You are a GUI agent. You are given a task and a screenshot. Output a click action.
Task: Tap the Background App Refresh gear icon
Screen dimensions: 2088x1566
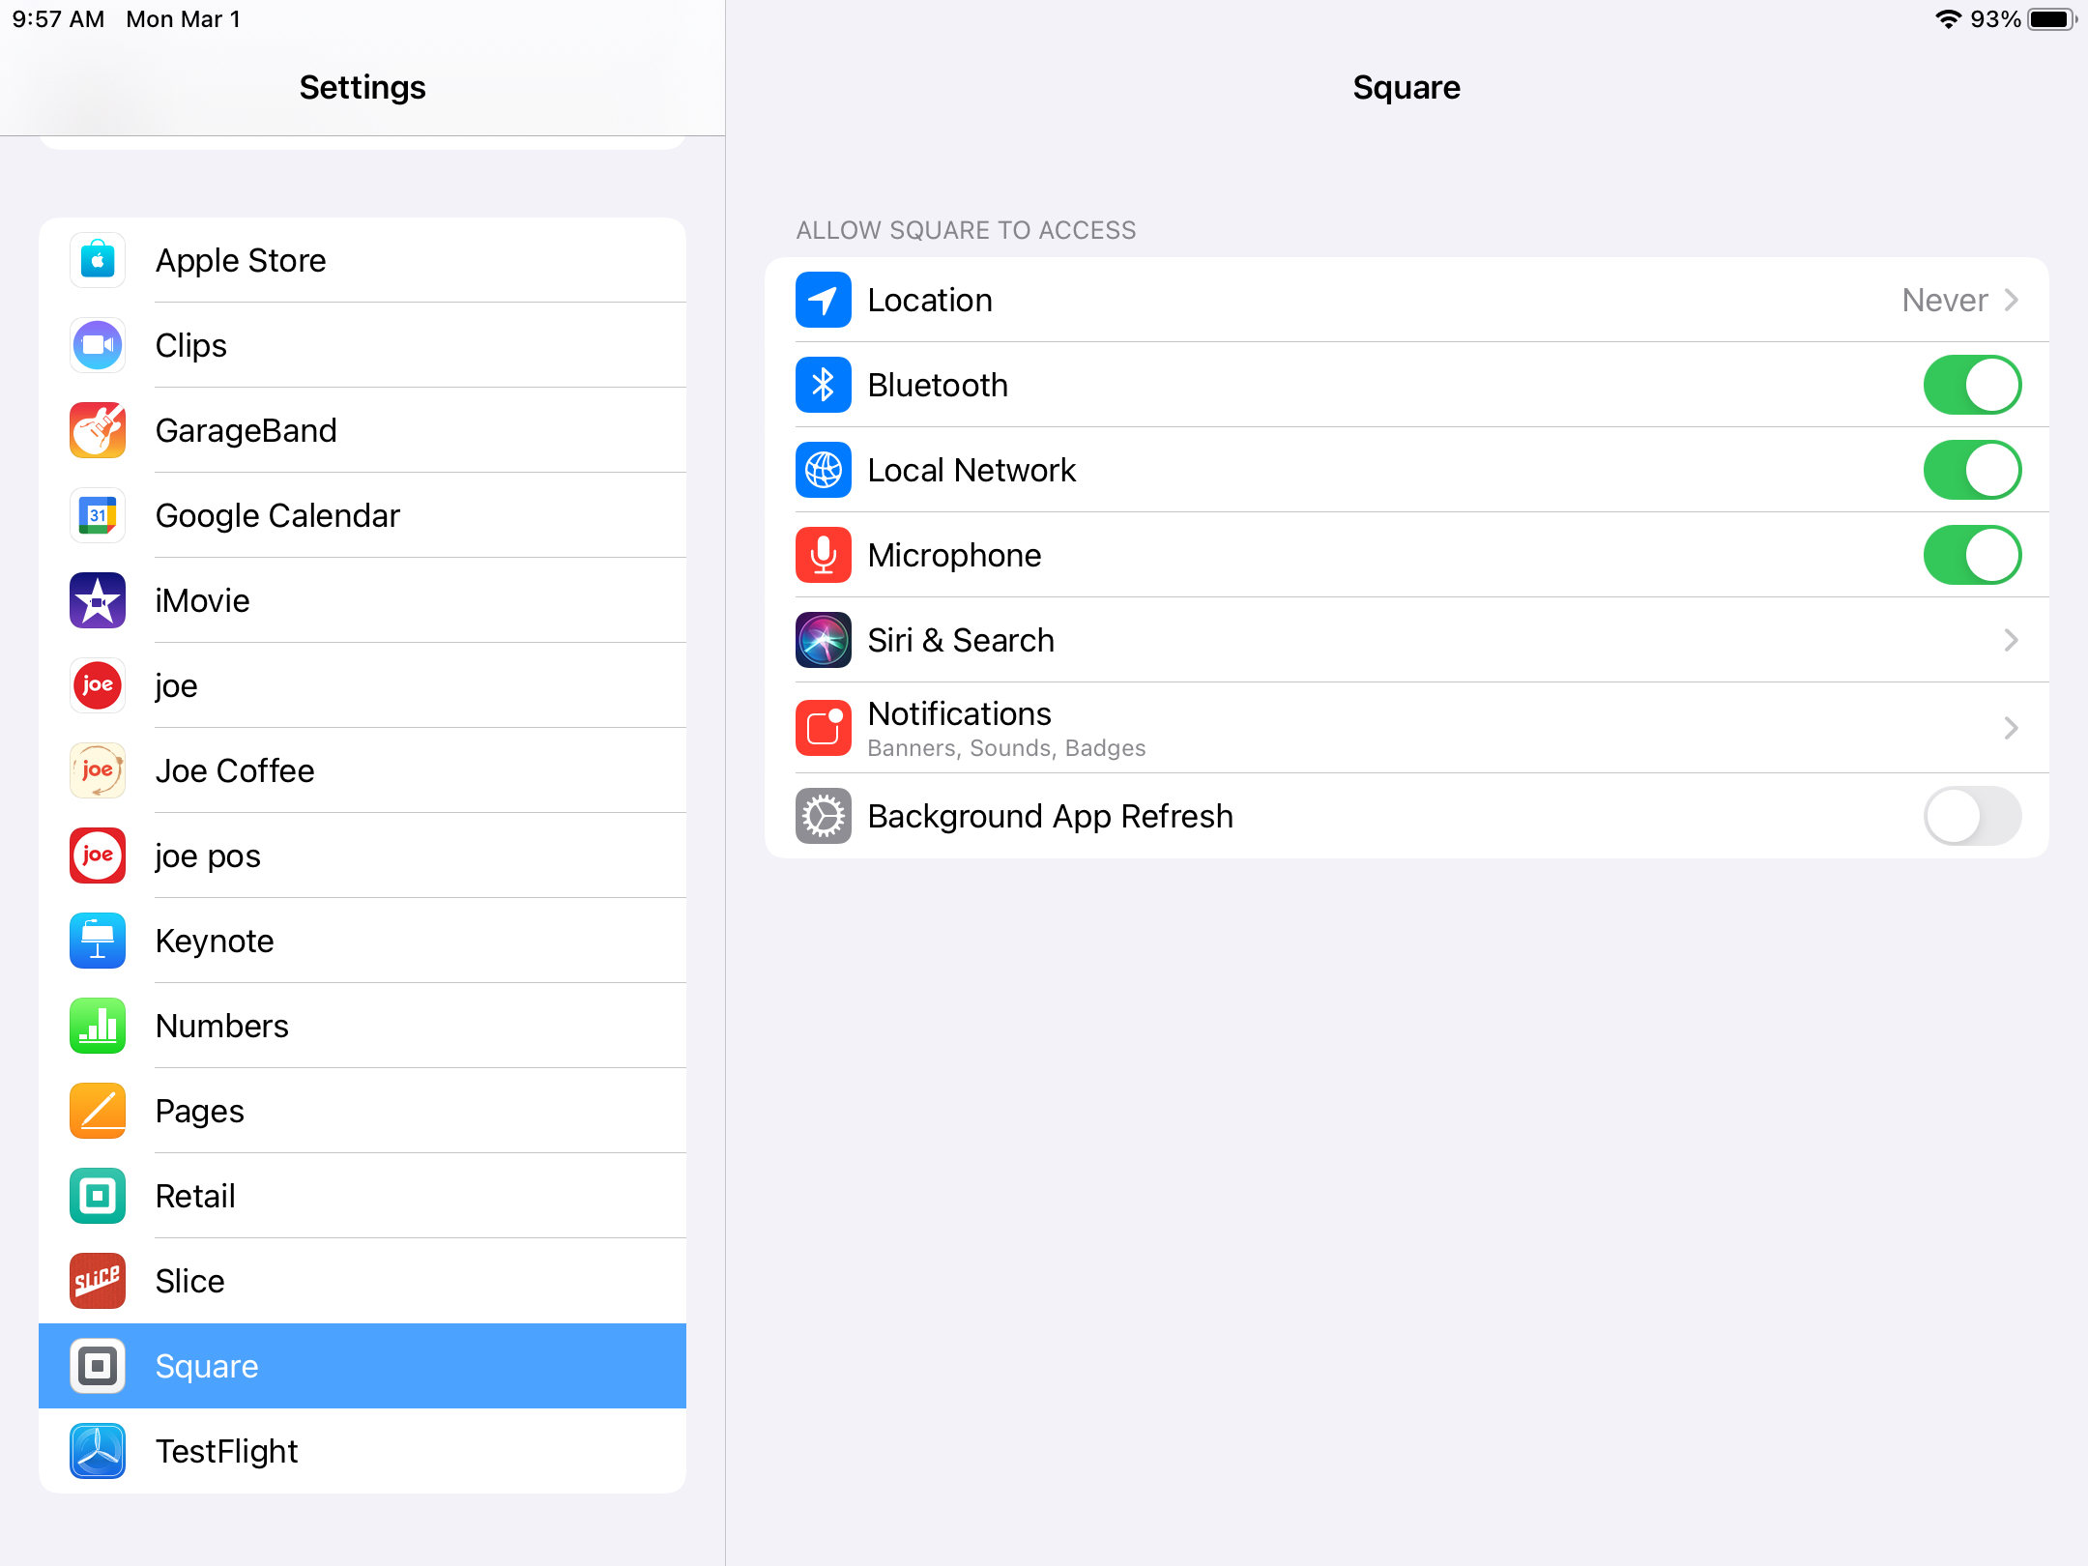pyautogui.click(x=824, y=816)
